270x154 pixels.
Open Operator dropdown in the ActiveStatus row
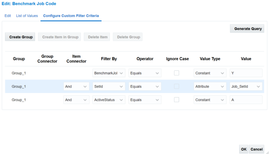(145, 100)
